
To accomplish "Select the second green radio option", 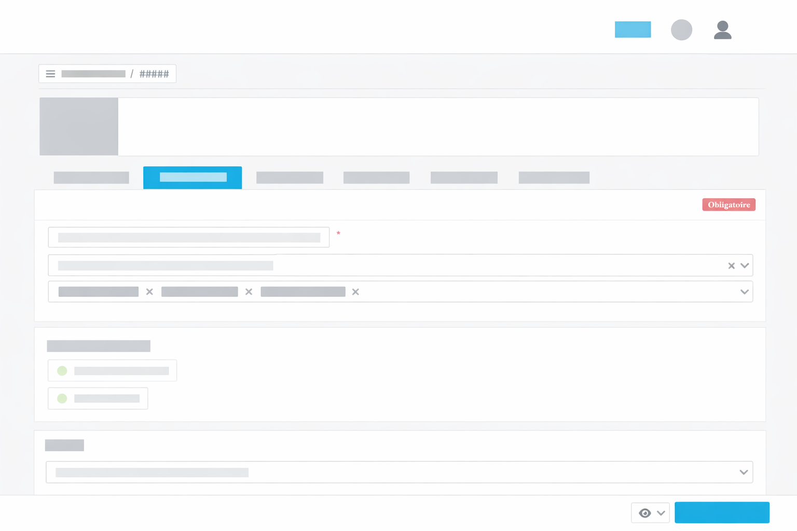I will 62,398.
